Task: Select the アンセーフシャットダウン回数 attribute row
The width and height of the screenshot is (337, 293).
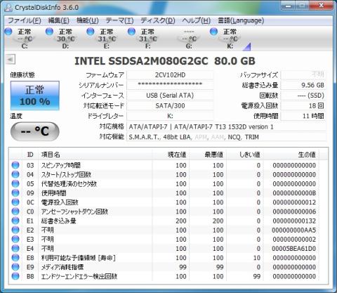Action: tap(164, 211)
